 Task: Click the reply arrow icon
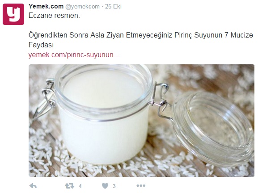[33, 186]
